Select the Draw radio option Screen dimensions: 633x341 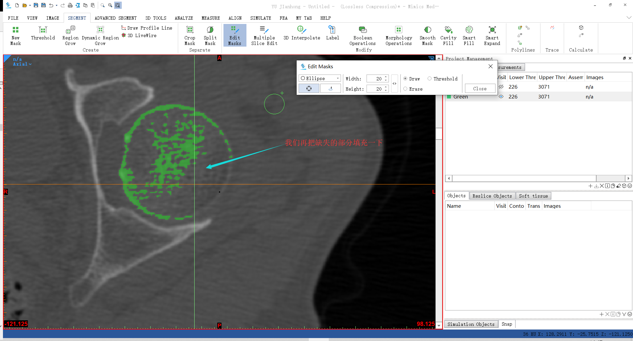tap(411, 79)
